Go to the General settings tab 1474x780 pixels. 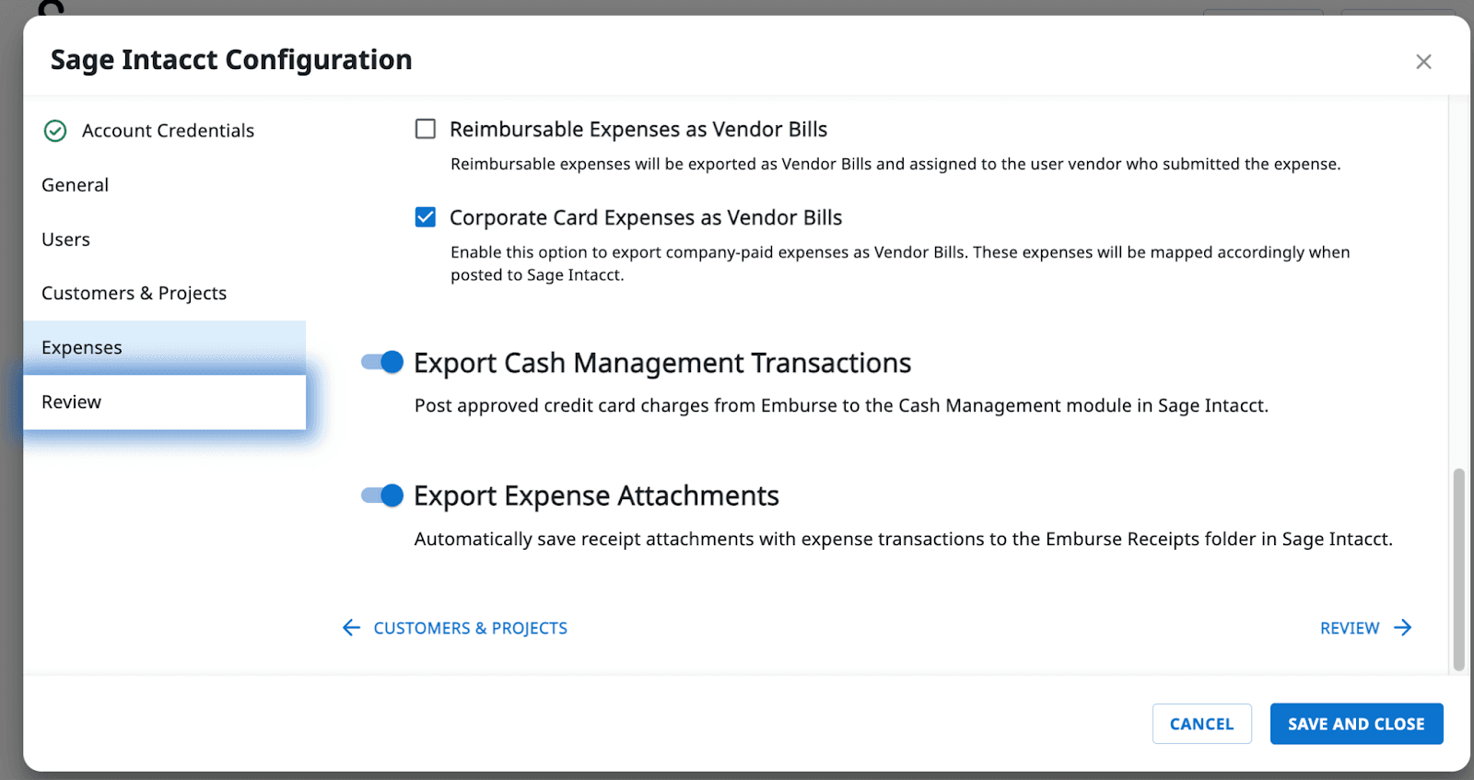point(76,185)
